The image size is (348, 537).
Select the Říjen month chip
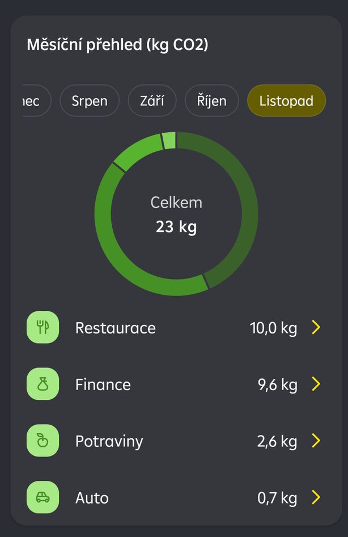212,101
